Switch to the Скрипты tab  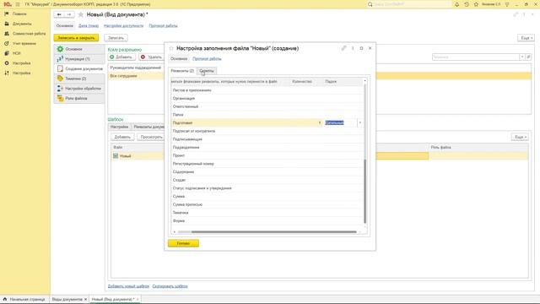click(207, 71)
